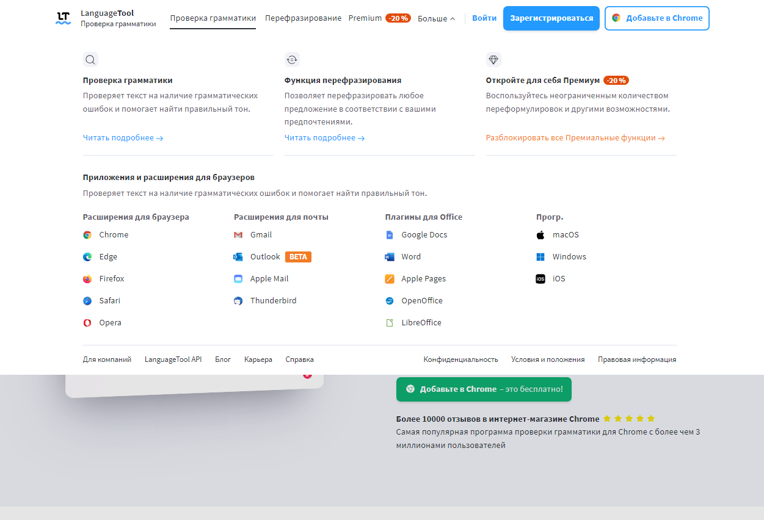Click Правовая информация footer link
The width and height of the screenshot is (764, 520).
637,360
